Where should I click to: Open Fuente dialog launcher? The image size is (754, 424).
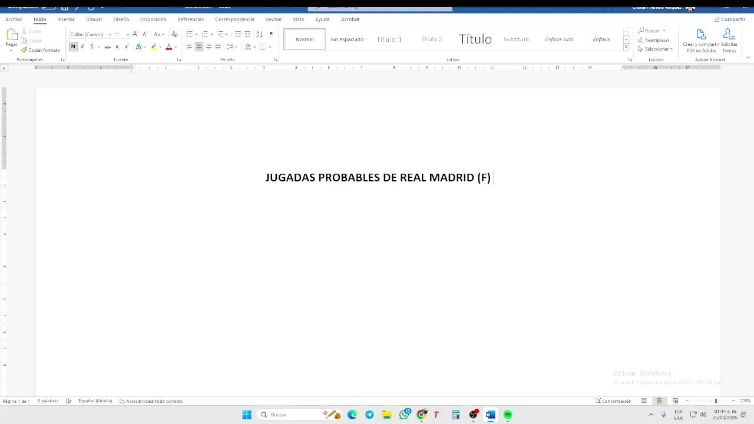(179, 59)
